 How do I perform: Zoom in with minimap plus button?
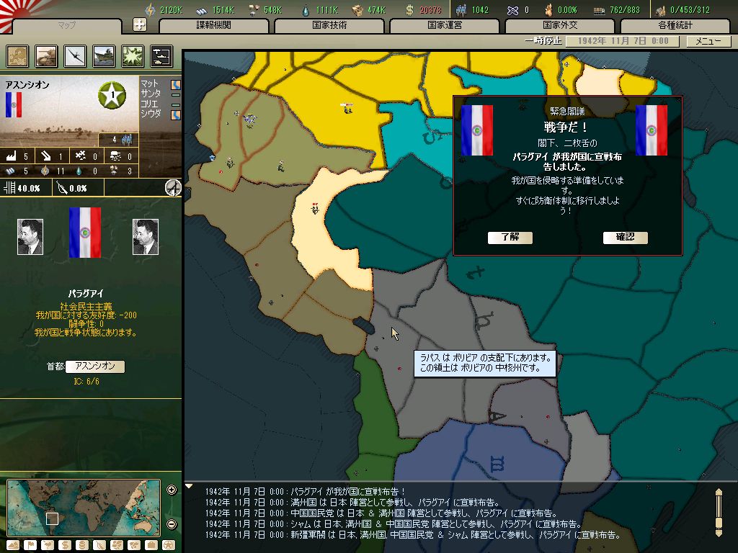(172, 490)
